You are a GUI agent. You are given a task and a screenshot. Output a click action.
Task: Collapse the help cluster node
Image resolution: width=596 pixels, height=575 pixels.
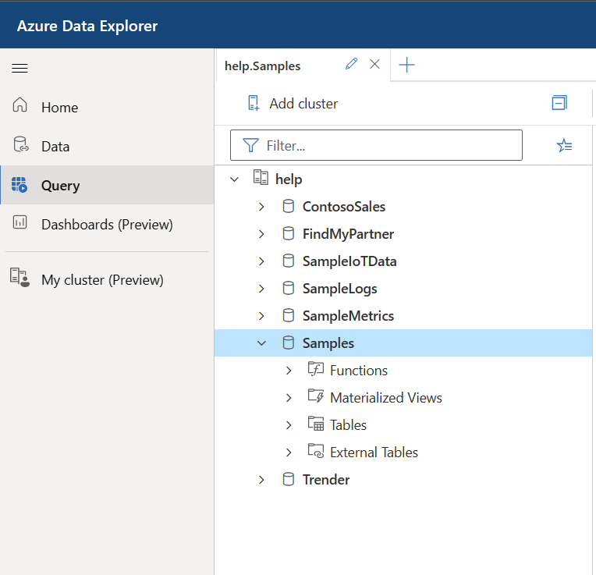click(x=235, y=179)
